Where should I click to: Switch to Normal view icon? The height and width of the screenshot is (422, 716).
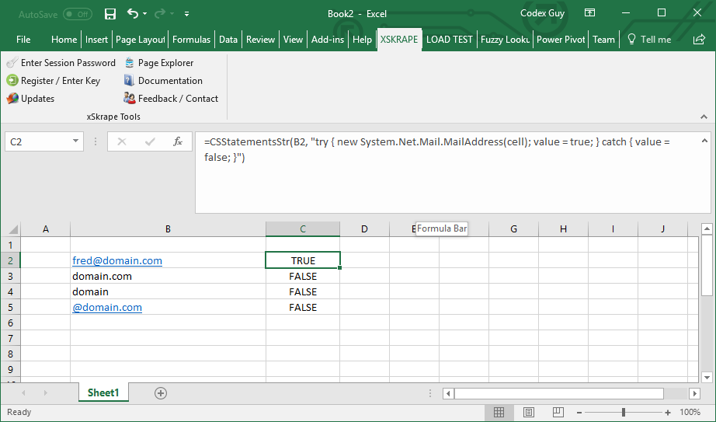(499, 413)
